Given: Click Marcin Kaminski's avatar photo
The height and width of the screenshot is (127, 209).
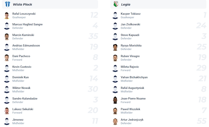Looking at the screenshot, I should pyautogui.click(x=7, y=37).
